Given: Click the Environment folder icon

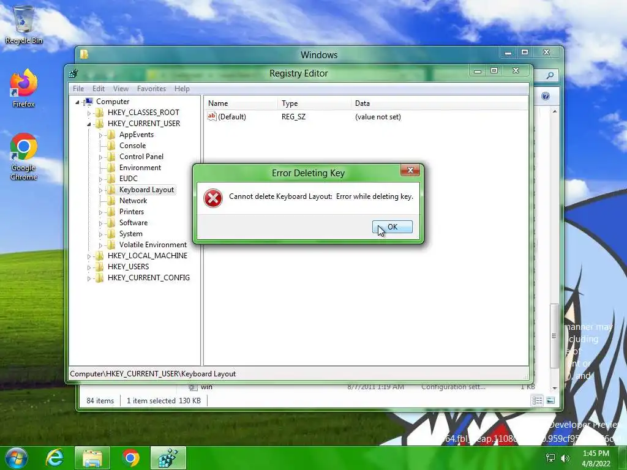Looking at the screenshot, I should [111, 168].
